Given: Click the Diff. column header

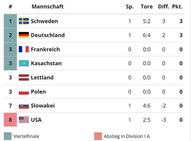Looking at the screenshot, I should click(163, 7).
